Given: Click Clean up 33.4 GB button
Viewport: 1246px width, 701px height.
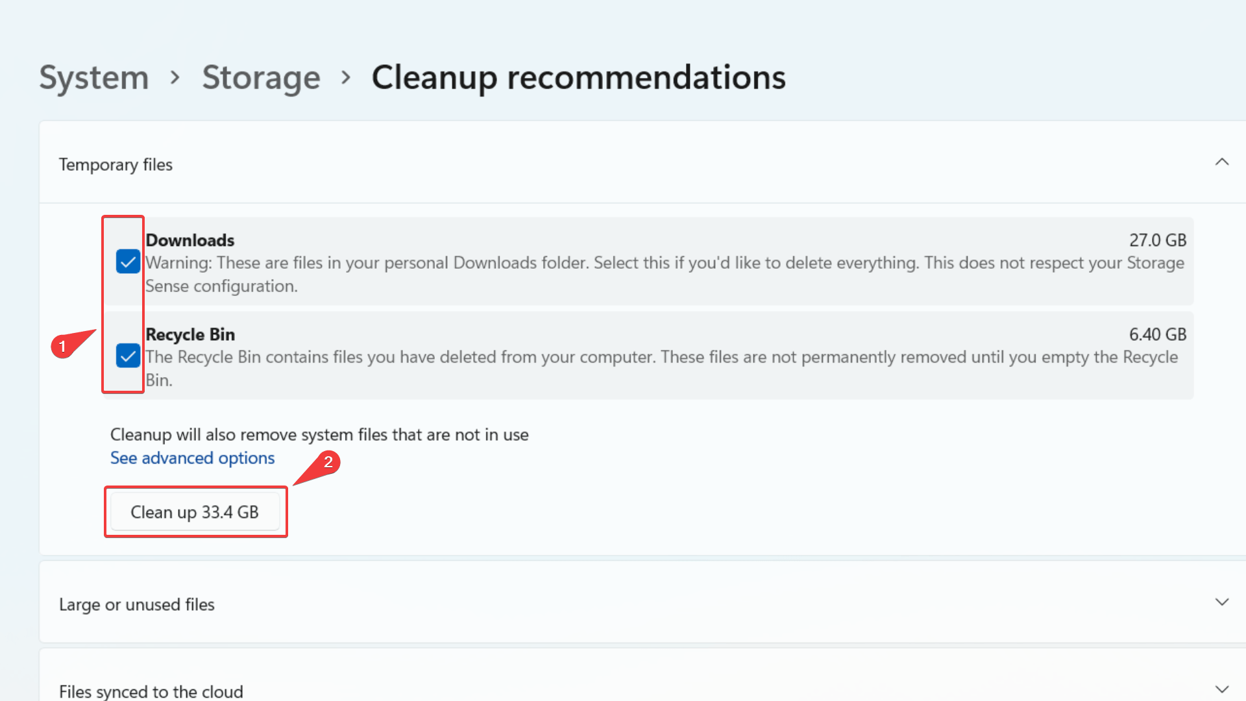Looking at the screenshot, I should [195, 512].
